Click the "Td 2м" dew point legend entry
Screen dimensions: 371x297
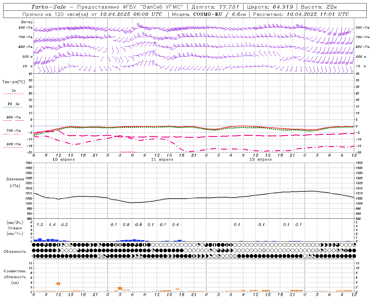pyautogui.click(x=14, y=104)
